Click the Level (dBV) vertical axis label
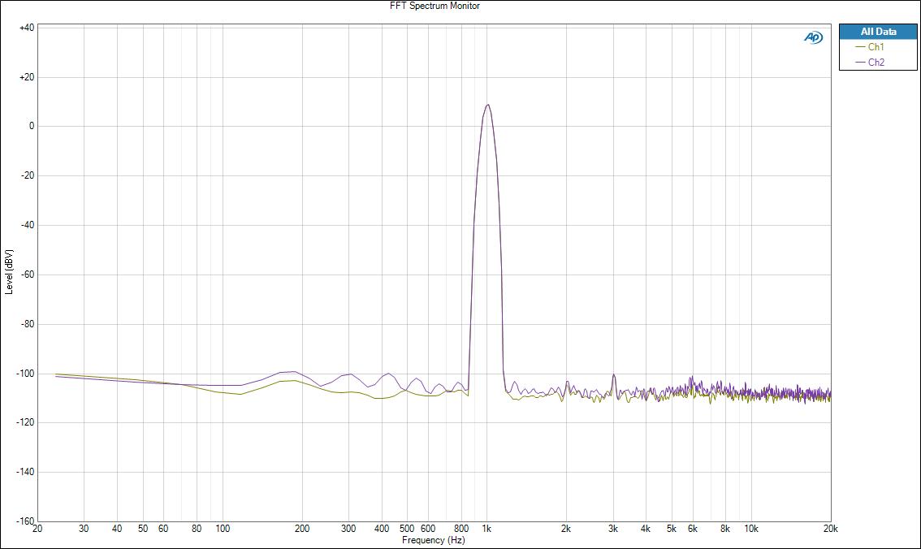 pyautogui.click(x=9, y=272)
